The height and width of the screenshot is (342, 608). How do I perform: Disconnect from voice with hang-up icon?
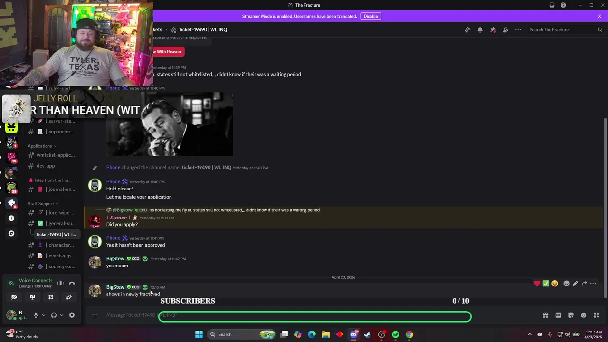pos(72,284)
